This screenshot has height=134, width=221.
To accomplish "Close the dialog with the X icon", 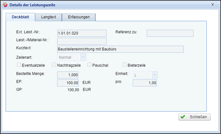I will 213,5.
